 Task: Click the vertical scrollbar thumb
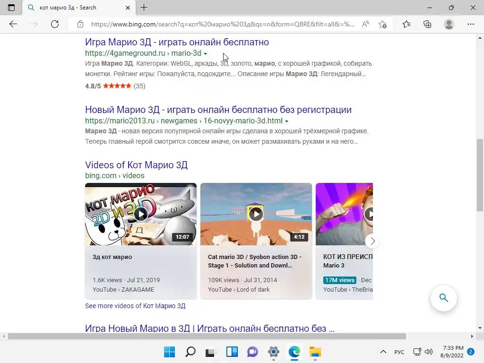[480, 175]
